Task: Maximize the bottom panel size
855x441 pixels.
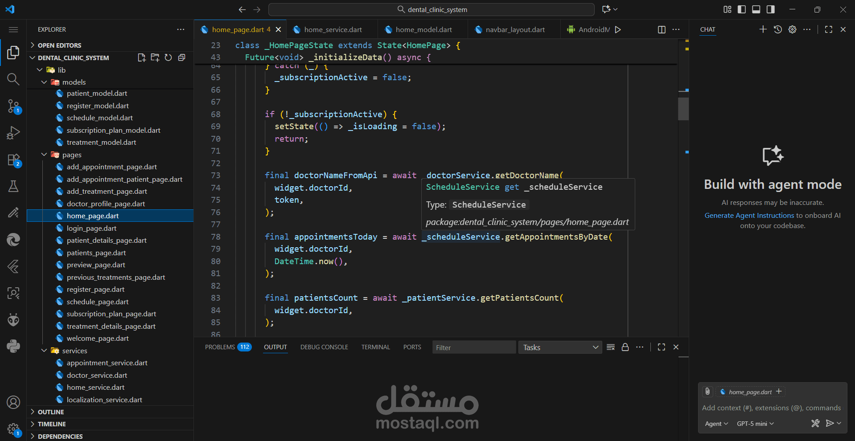Action: click(662, 347)
